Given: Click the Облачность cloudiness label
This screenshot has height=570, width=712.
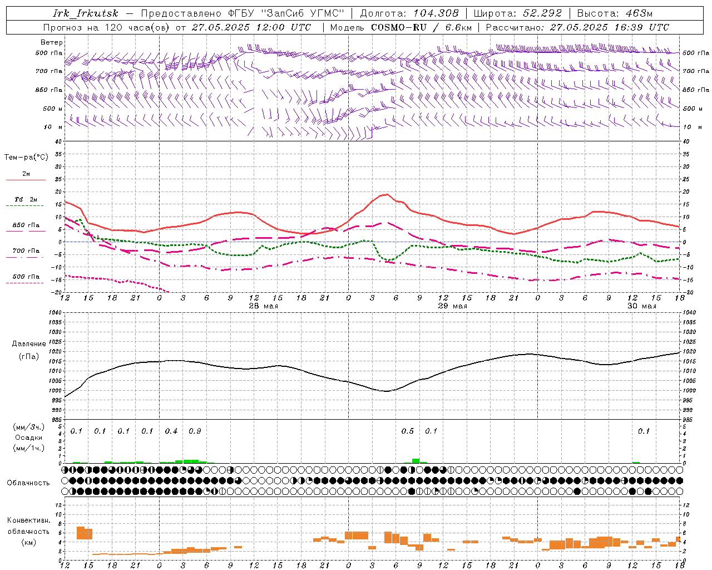Looking at the screenshot, I should click(x=28, y=483).
